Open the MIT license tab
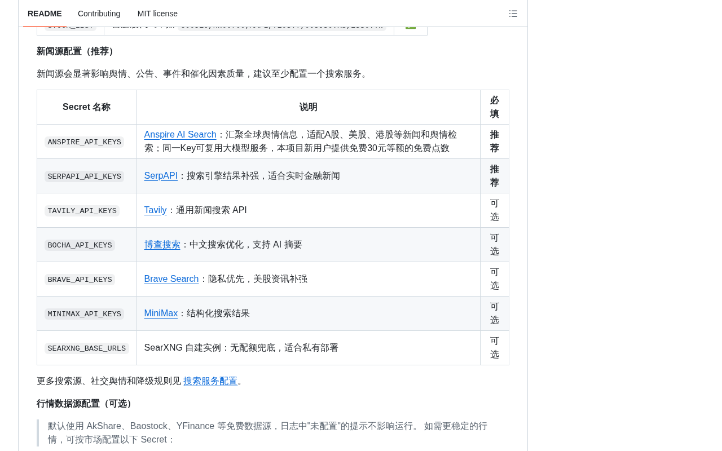The width and height of the screenshot is (722, 451). [157, 14]
